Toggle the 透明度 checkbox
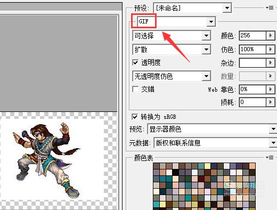Viewport: 277px width, 210px height. [x=135, y=62]
